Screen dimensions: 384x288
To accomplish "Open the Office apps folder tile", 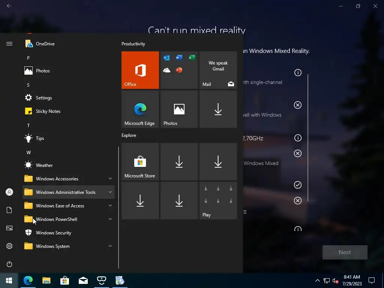I will pyautogui.click(x=179, y=70).
